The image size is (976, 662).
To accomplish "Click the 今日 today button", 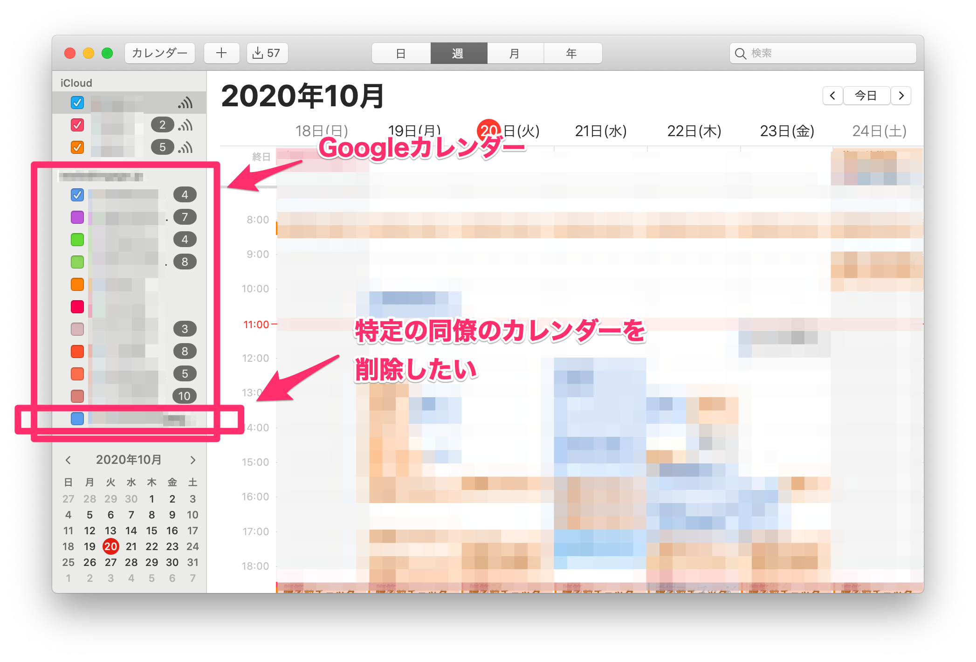I will (x=866, y=96).
